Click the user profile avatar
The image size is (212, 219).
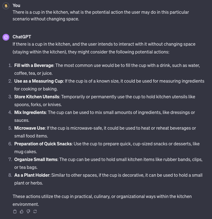(x=6, y=6)
